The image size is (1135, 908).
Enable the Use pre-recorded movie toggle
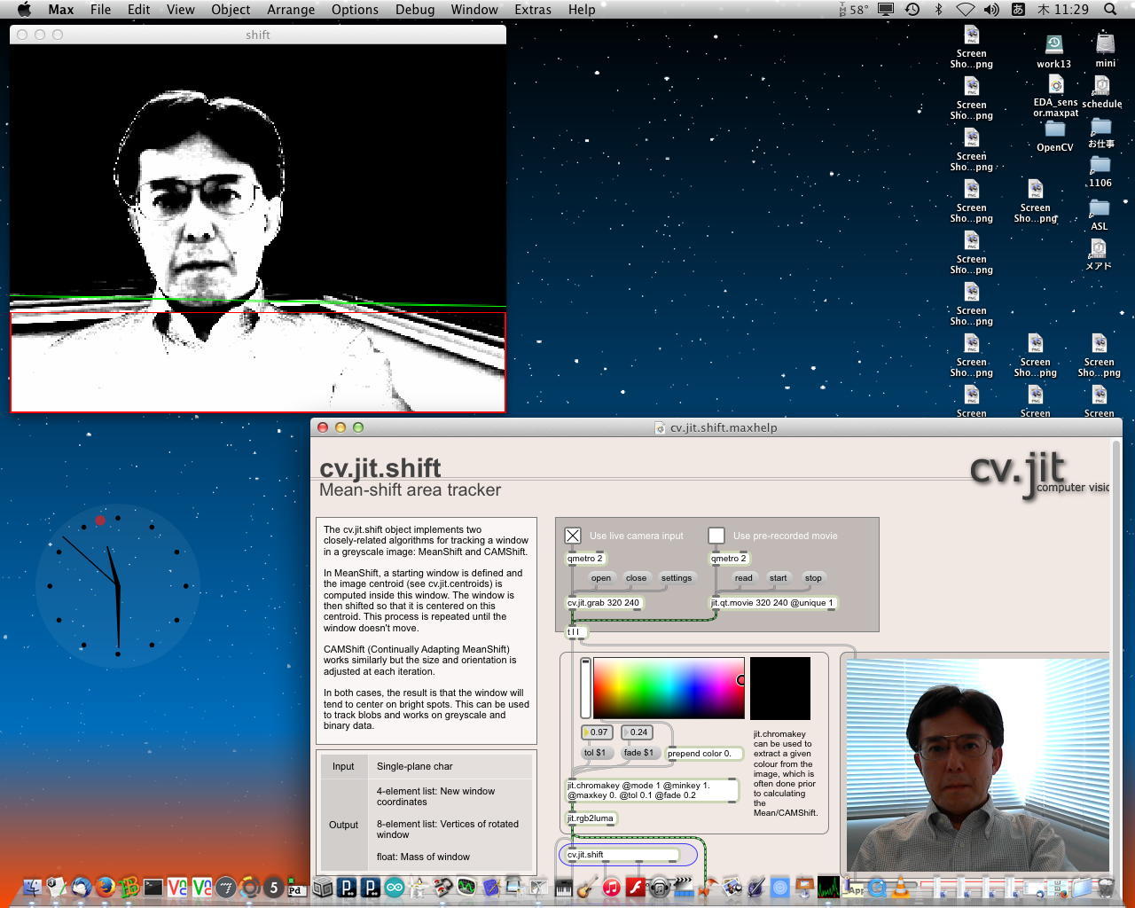[716, 536]
